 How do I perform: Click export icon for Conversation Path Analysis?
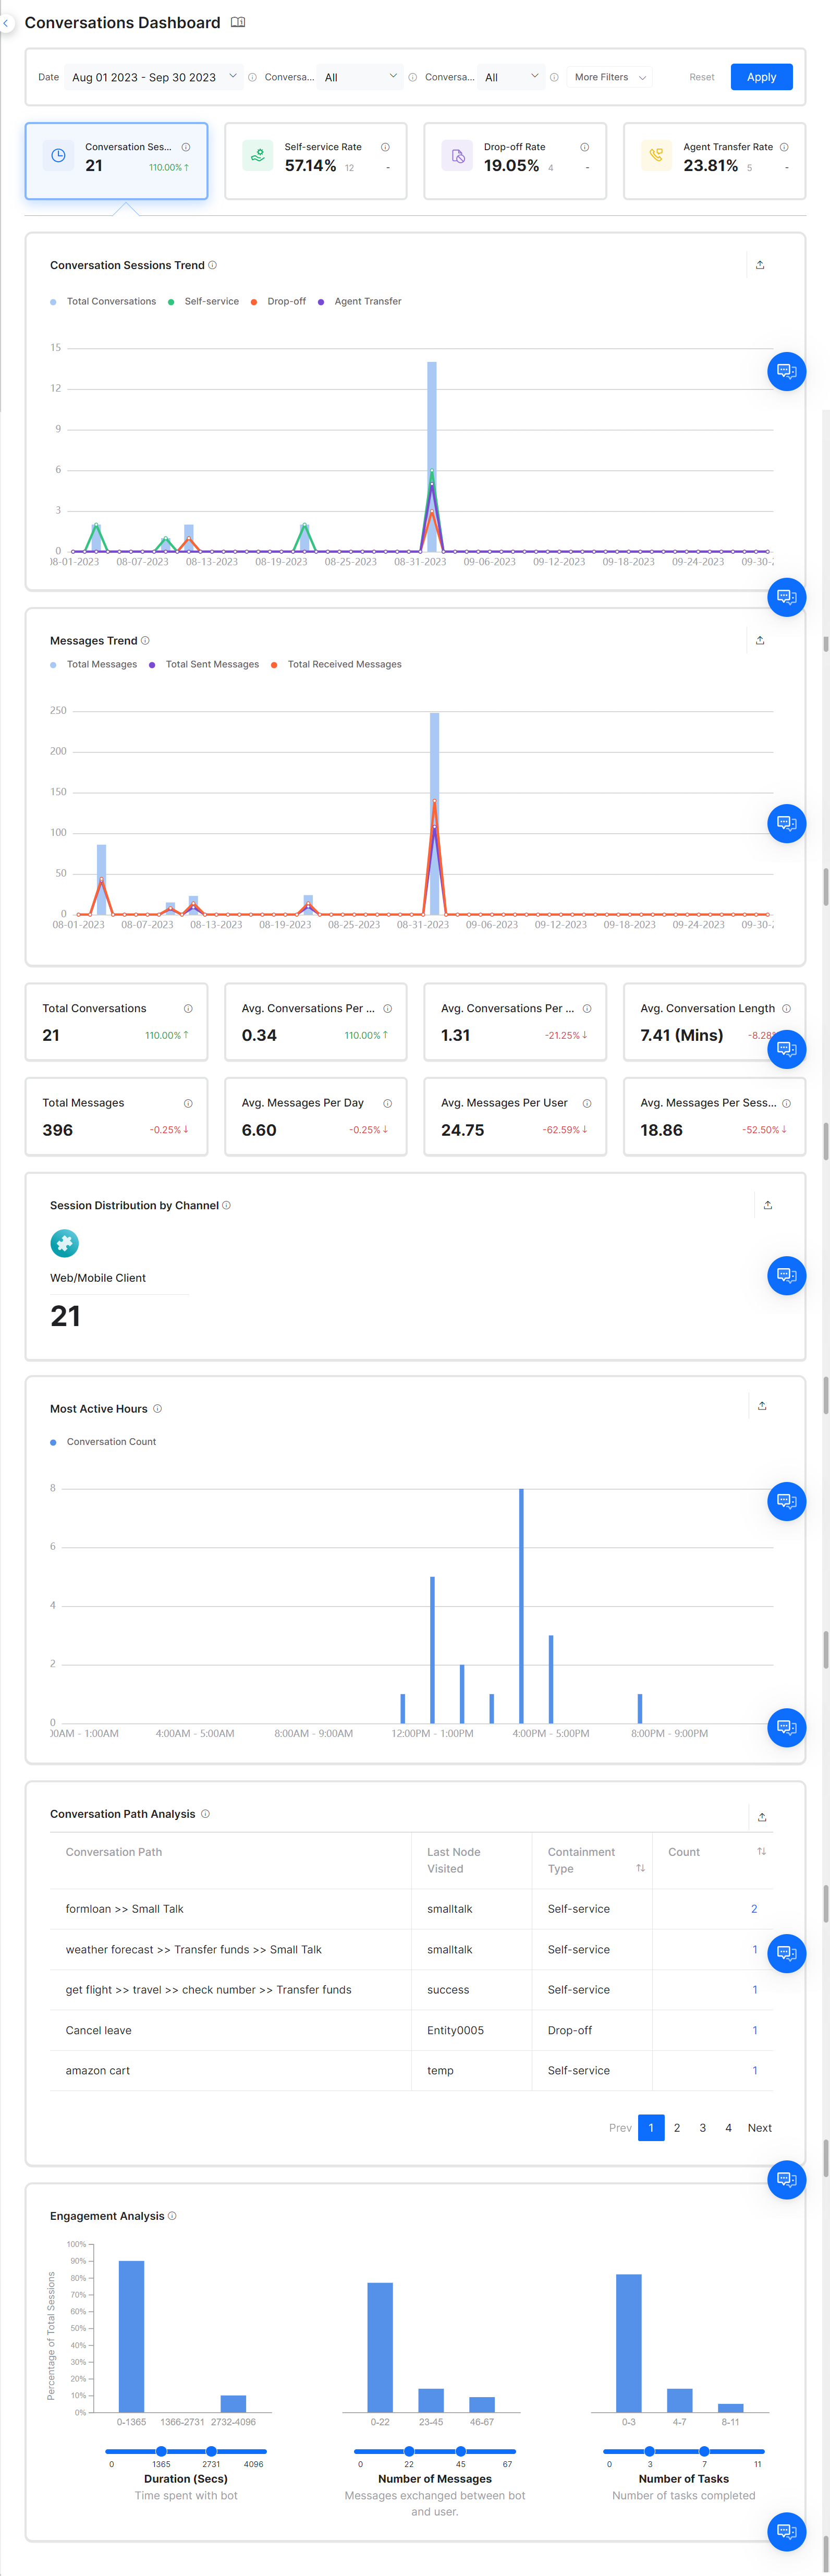pyautogui.click(x=761, y=1817)
